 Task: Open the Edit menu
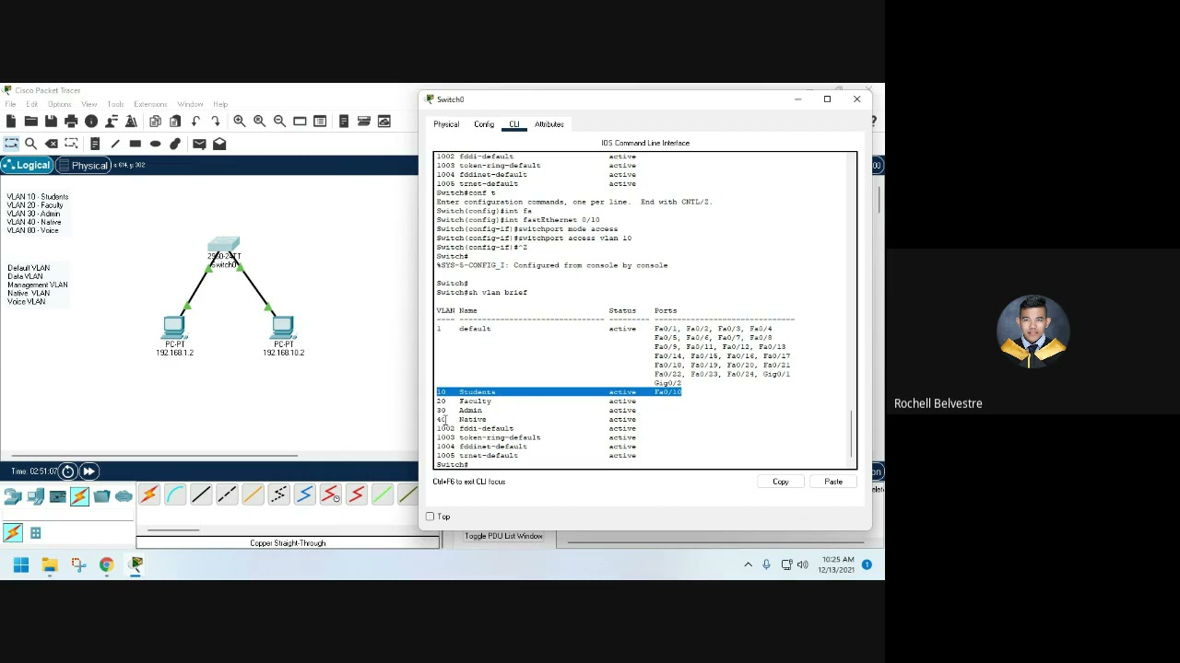coord(32,104)
